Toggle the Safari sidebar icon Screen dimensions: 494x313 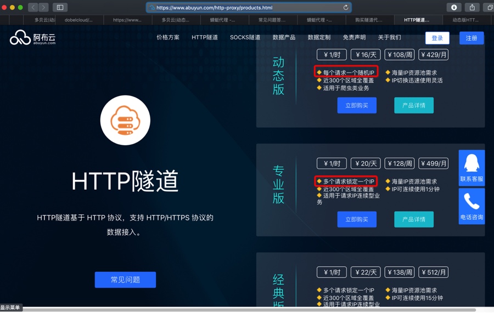[x=60, y=7]
